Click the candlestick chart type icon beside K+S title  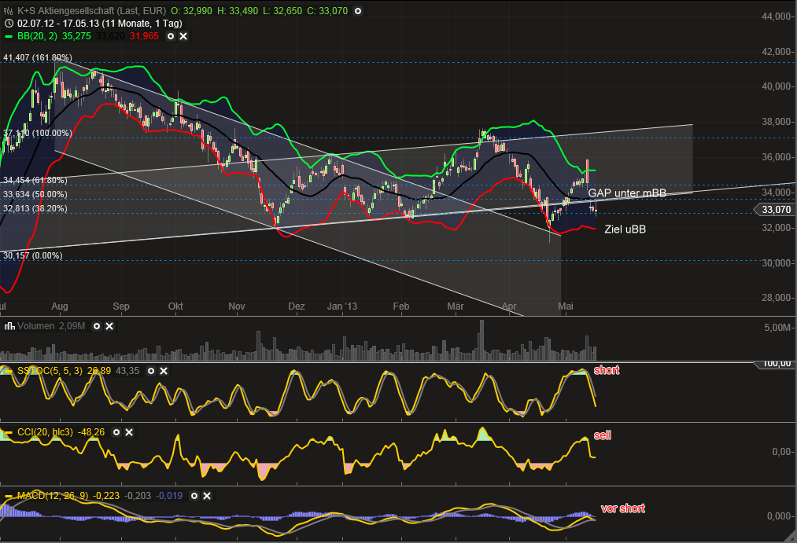(x=9, y=11)
